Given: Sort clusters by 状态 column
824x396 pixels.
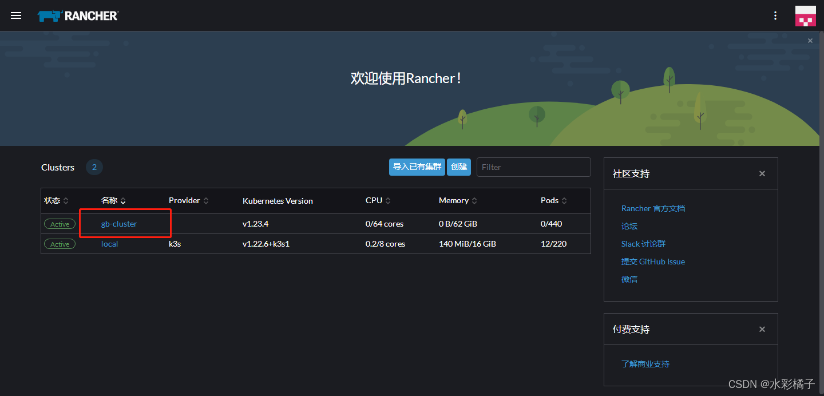Looking at the screenshot, I should pyautogui.click(x=56, y=200).
